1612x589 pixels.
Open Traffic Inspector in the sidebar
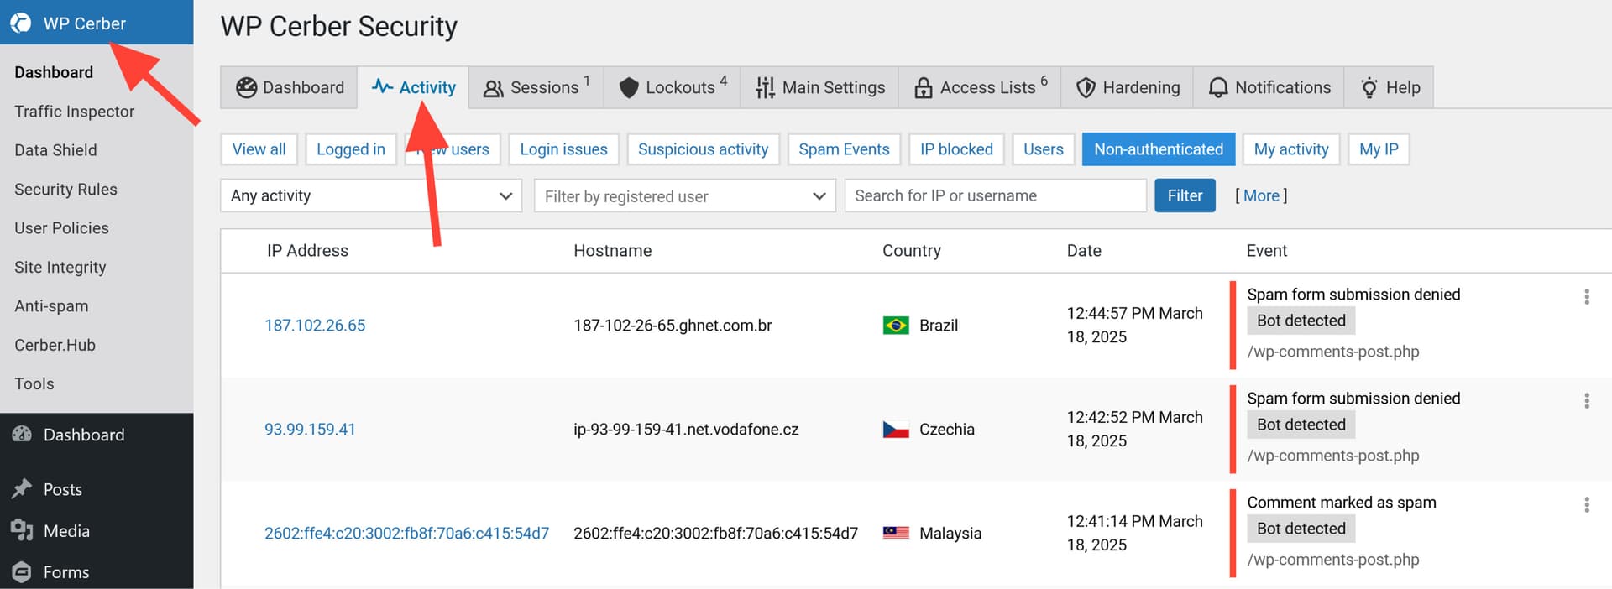[x=74, y=111]
